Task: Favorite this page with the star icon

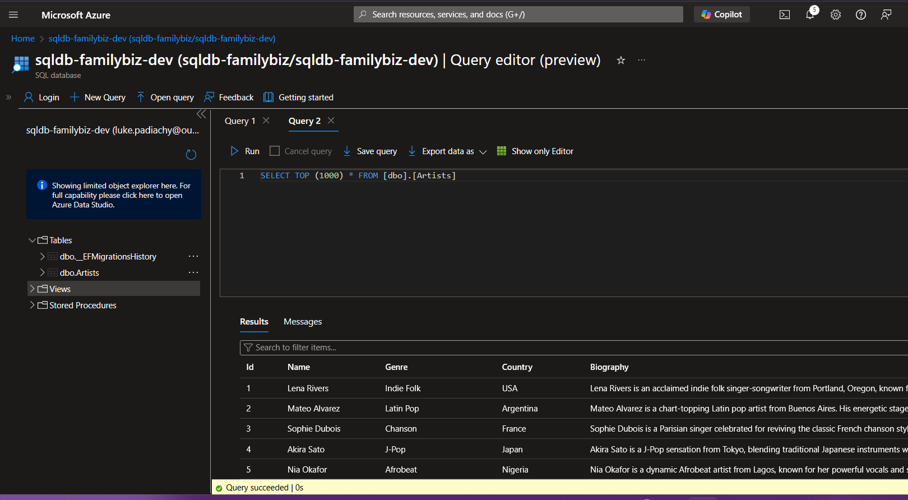Action: tap(620, 60)
